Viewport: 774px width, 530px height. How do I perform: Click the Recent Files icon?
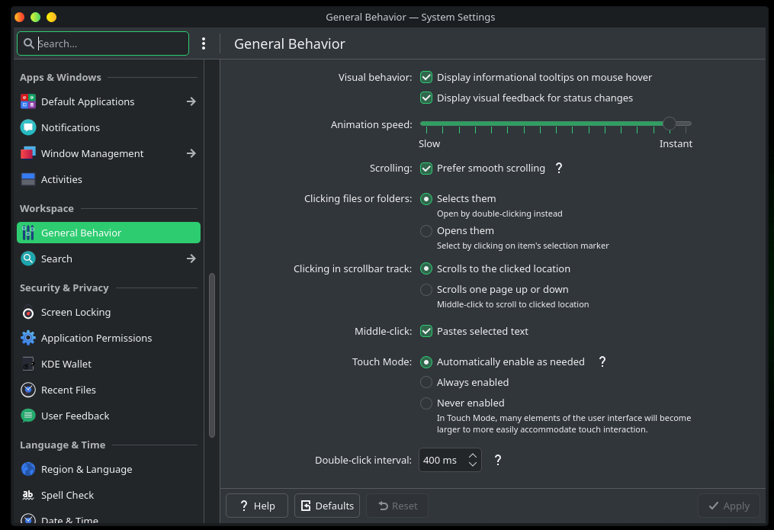point(28,390)
